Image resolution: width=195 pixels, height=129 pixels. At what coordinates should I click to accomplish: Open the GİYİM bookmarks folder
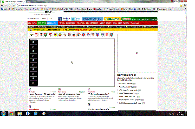(53, 9)
